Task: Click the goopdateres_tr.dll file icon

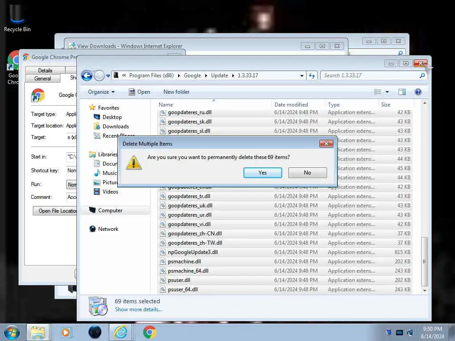Action: pyautogui.click(x=163, y=196)
